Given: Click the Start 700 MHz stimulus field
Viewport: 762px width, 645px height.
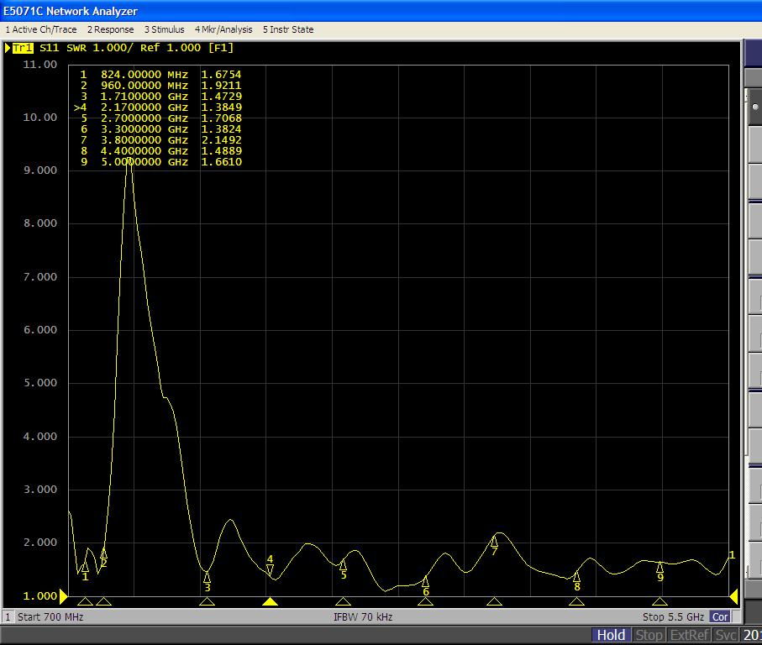Looking at the screenshot, I should [50, 616].
